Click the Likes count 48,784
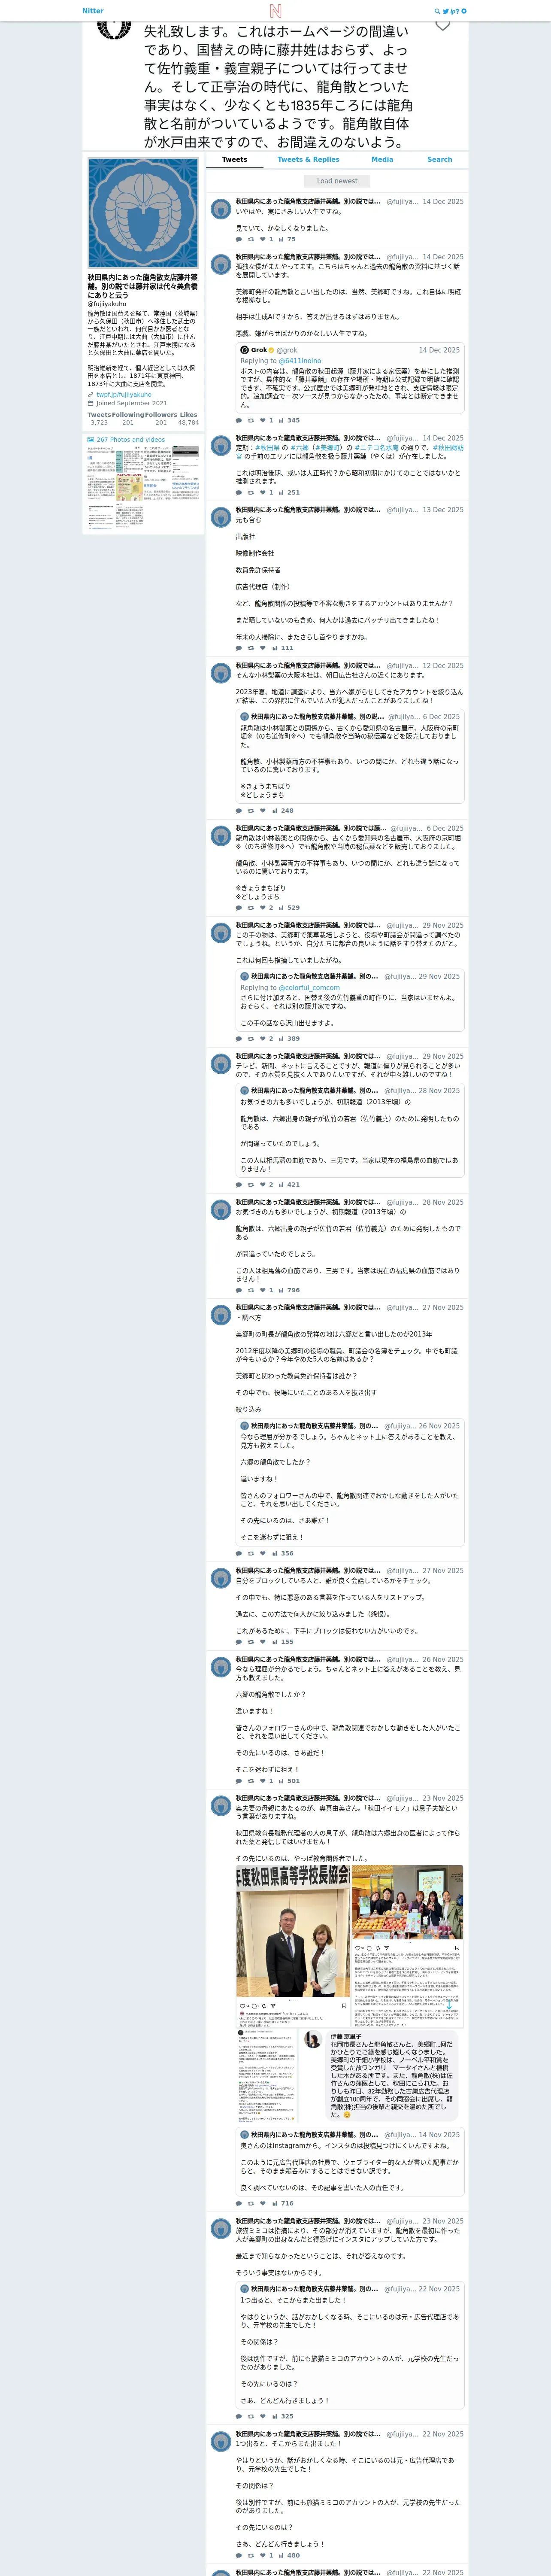This screenshot has width=551, height=2576. coord(188,423)
